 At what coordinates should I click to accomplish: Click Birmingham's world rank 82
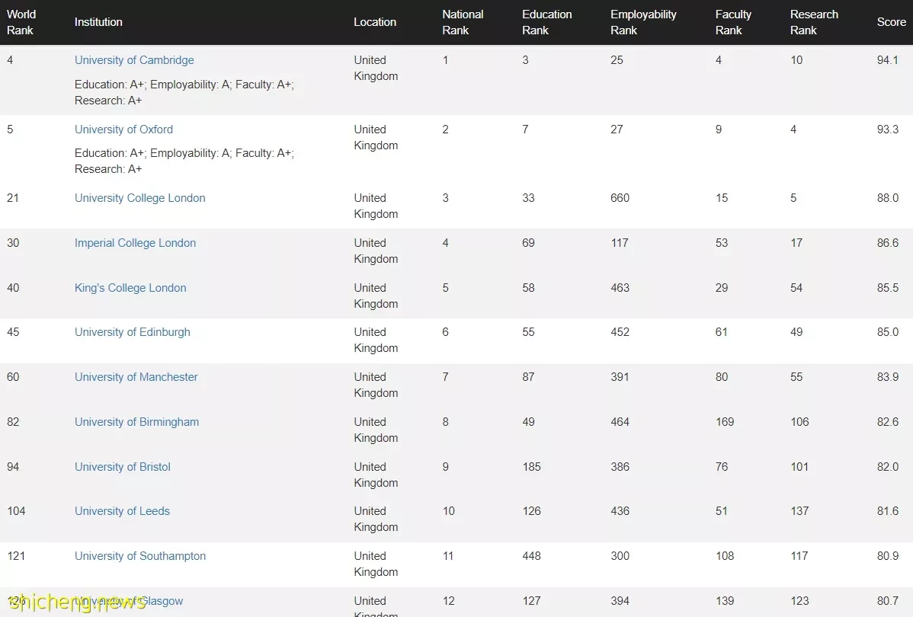pyautogui.click(x=13, y=421)
